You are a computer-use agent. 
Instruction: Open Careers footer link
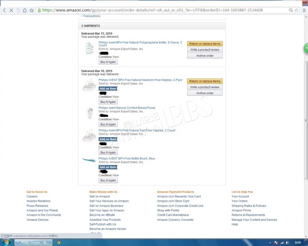32,196
